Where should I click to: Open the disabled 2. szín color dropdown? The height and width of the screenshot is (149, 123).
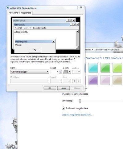(x=76, y=72)
